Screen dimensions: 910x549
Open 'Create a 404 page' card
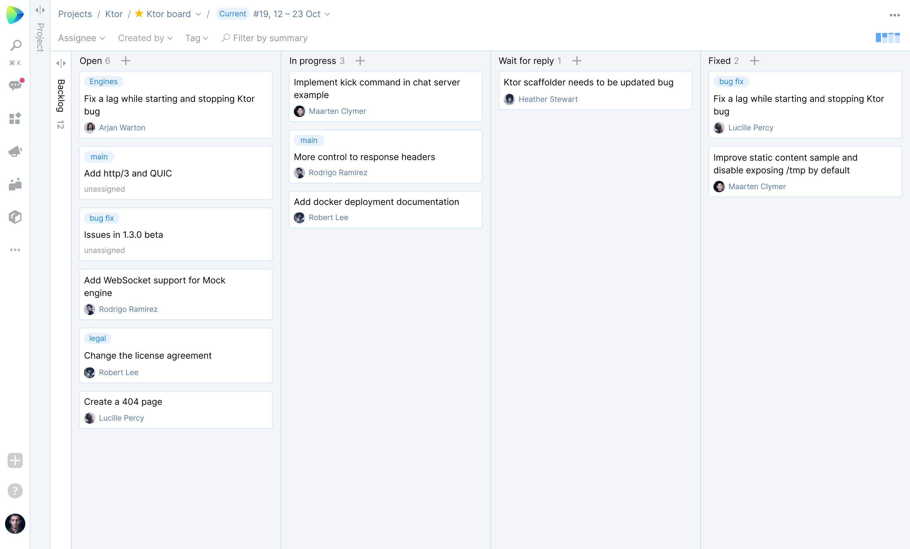point(176,410)
